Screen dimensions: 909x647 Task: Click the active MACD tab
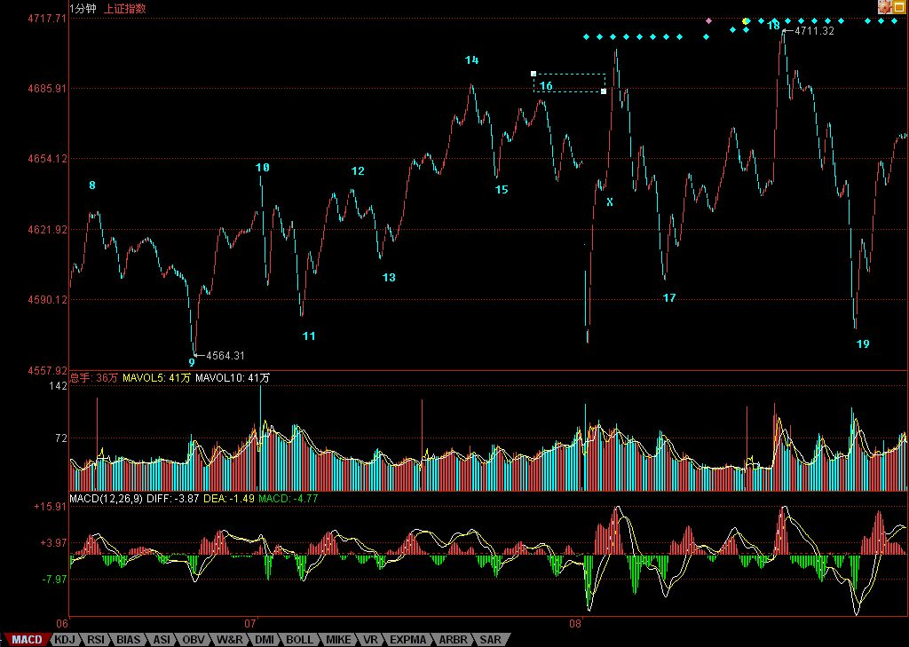[x=26, y=639]
